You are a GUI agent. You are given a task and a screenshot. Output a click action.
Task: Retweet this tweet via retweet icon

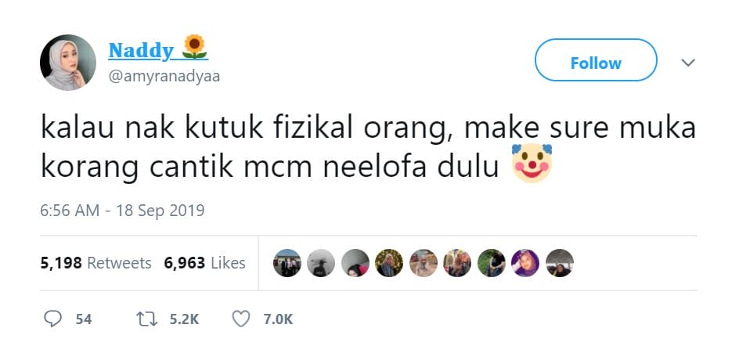coord(146,319)
